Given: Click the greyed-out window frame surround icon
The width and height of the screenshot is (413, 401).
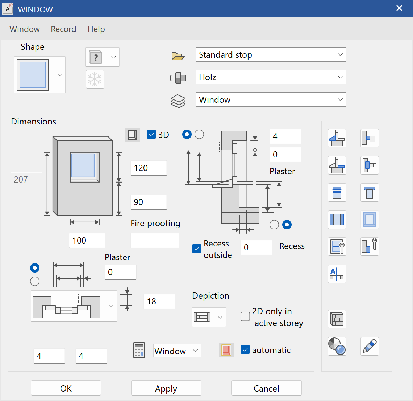Looking at the screenshot, I should [370, 220].
